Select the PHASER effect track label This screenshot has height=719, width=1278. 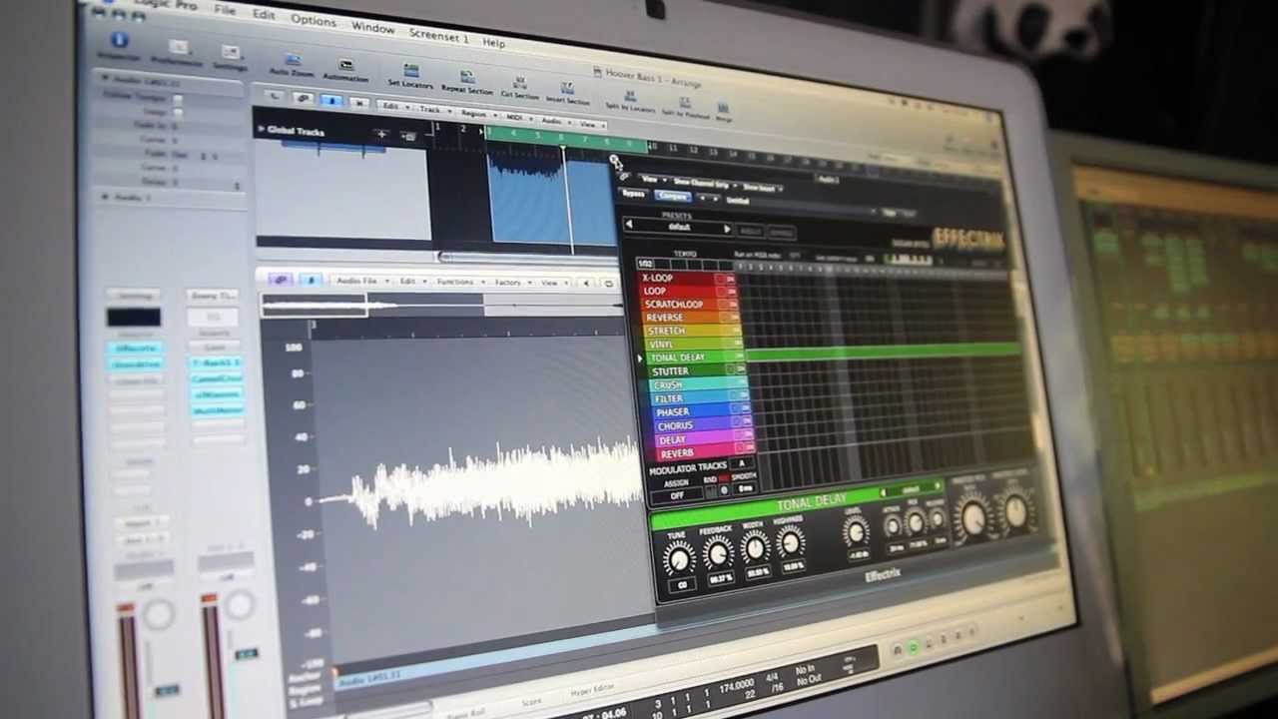pyautogui.click(x=673, y=411)
